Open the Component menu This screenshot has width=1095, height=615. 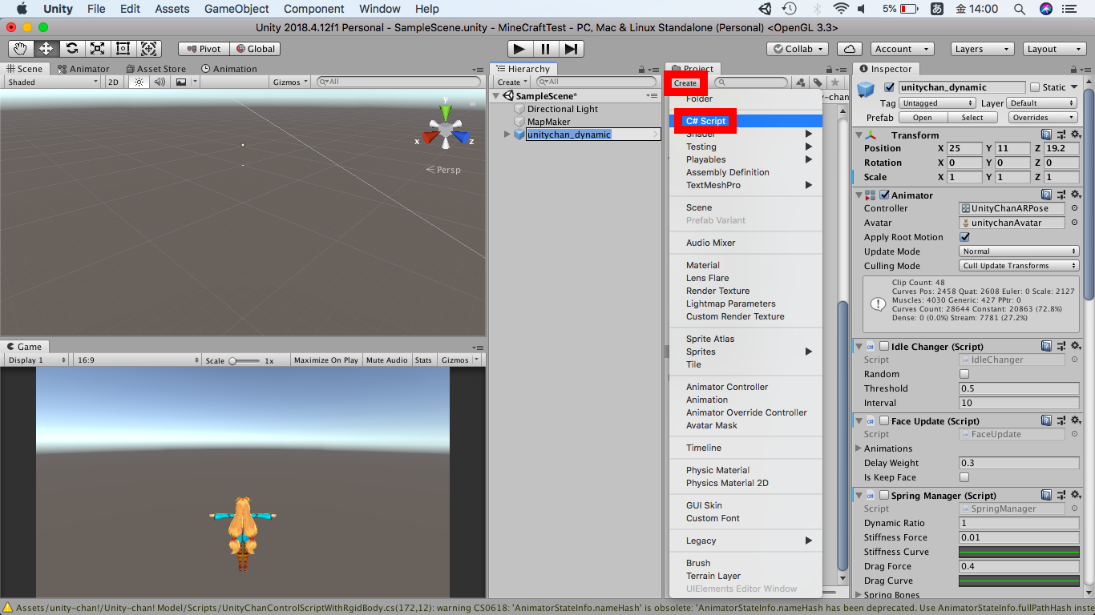(314, 9)
